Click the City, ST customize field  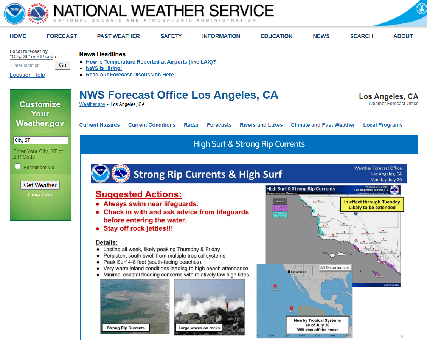pyautogui.click(x=41, y=140)
